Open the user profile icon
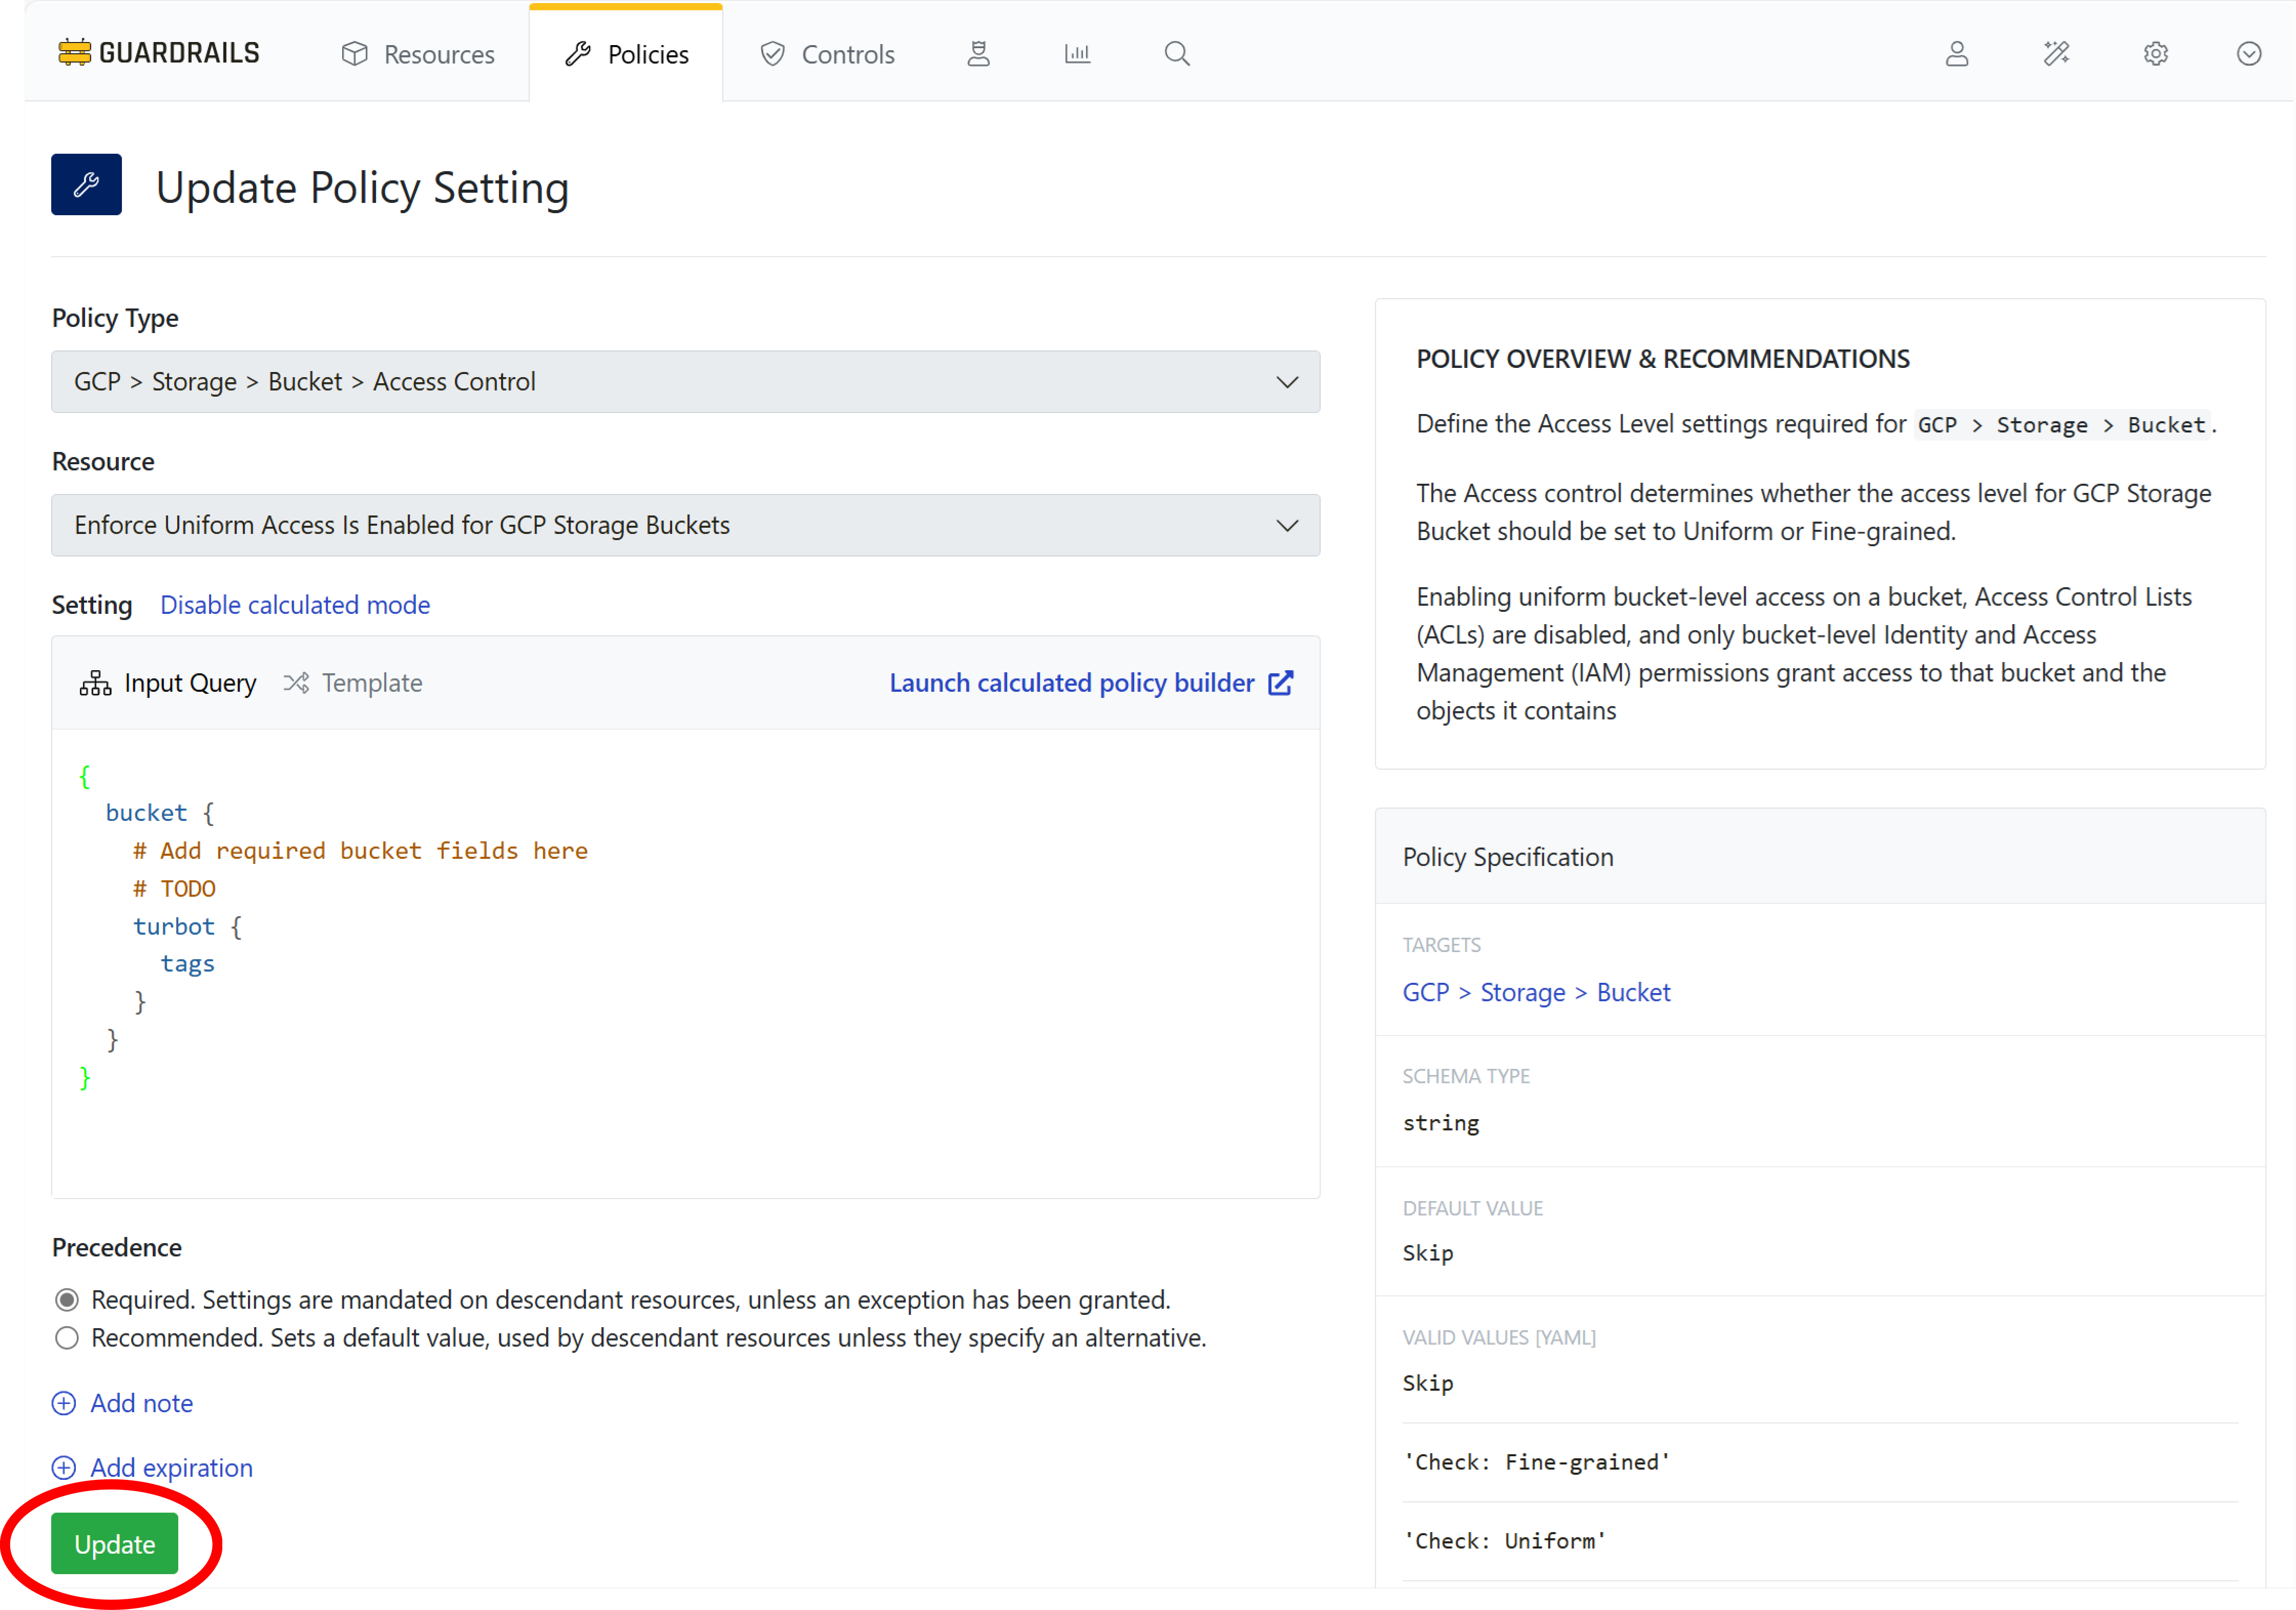 1957,53
